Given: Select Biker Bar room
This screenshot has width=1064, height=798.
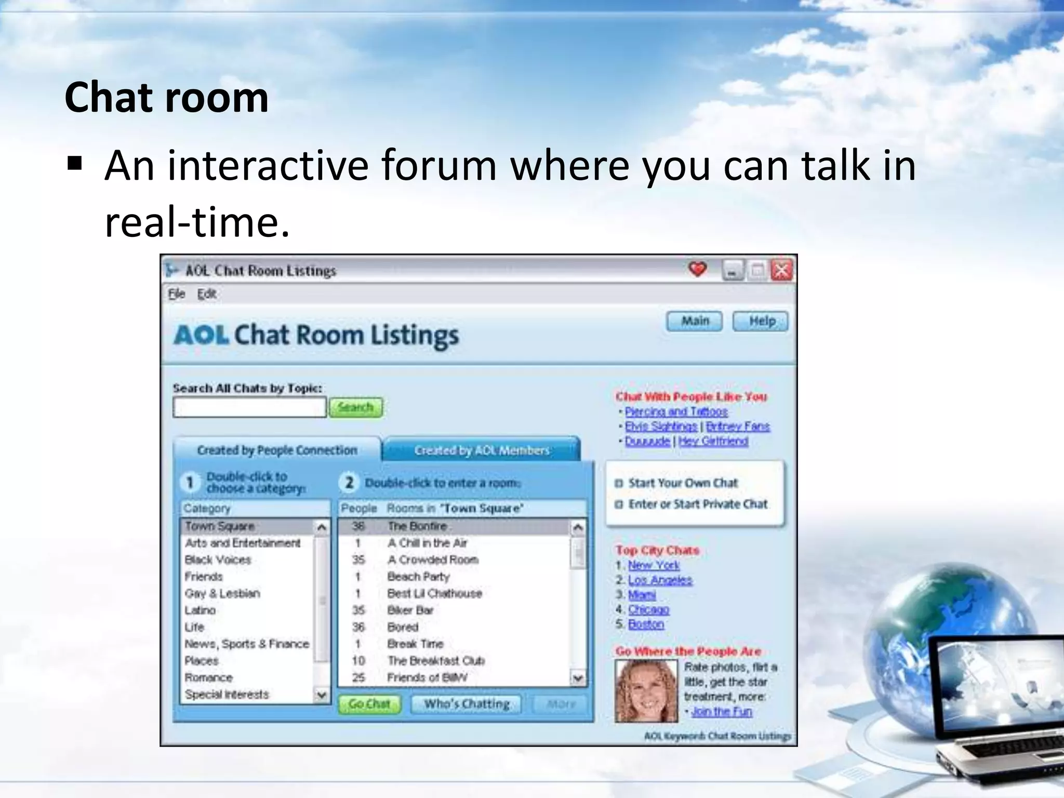Looking at the screenshot, I should [x=455, y=610].
